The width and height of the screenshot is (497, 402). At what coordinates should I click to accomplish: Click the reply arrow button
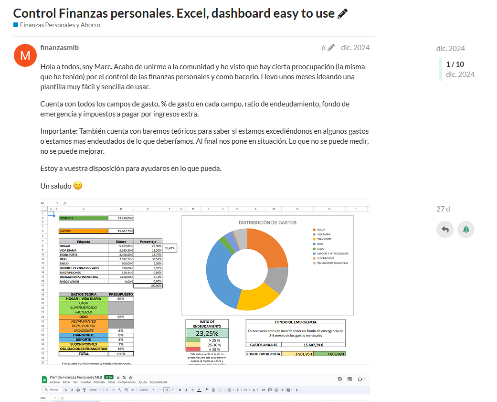445,229
